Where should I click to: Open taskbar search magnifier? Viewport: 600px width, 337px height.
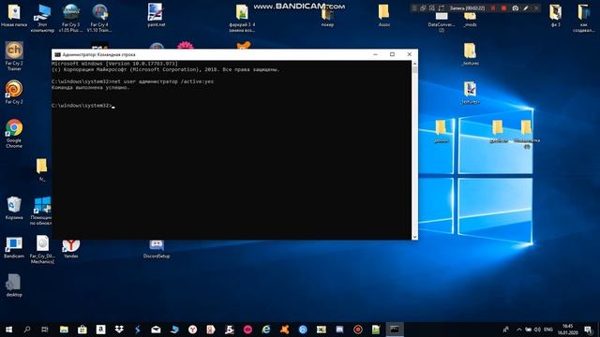(27, 330)
